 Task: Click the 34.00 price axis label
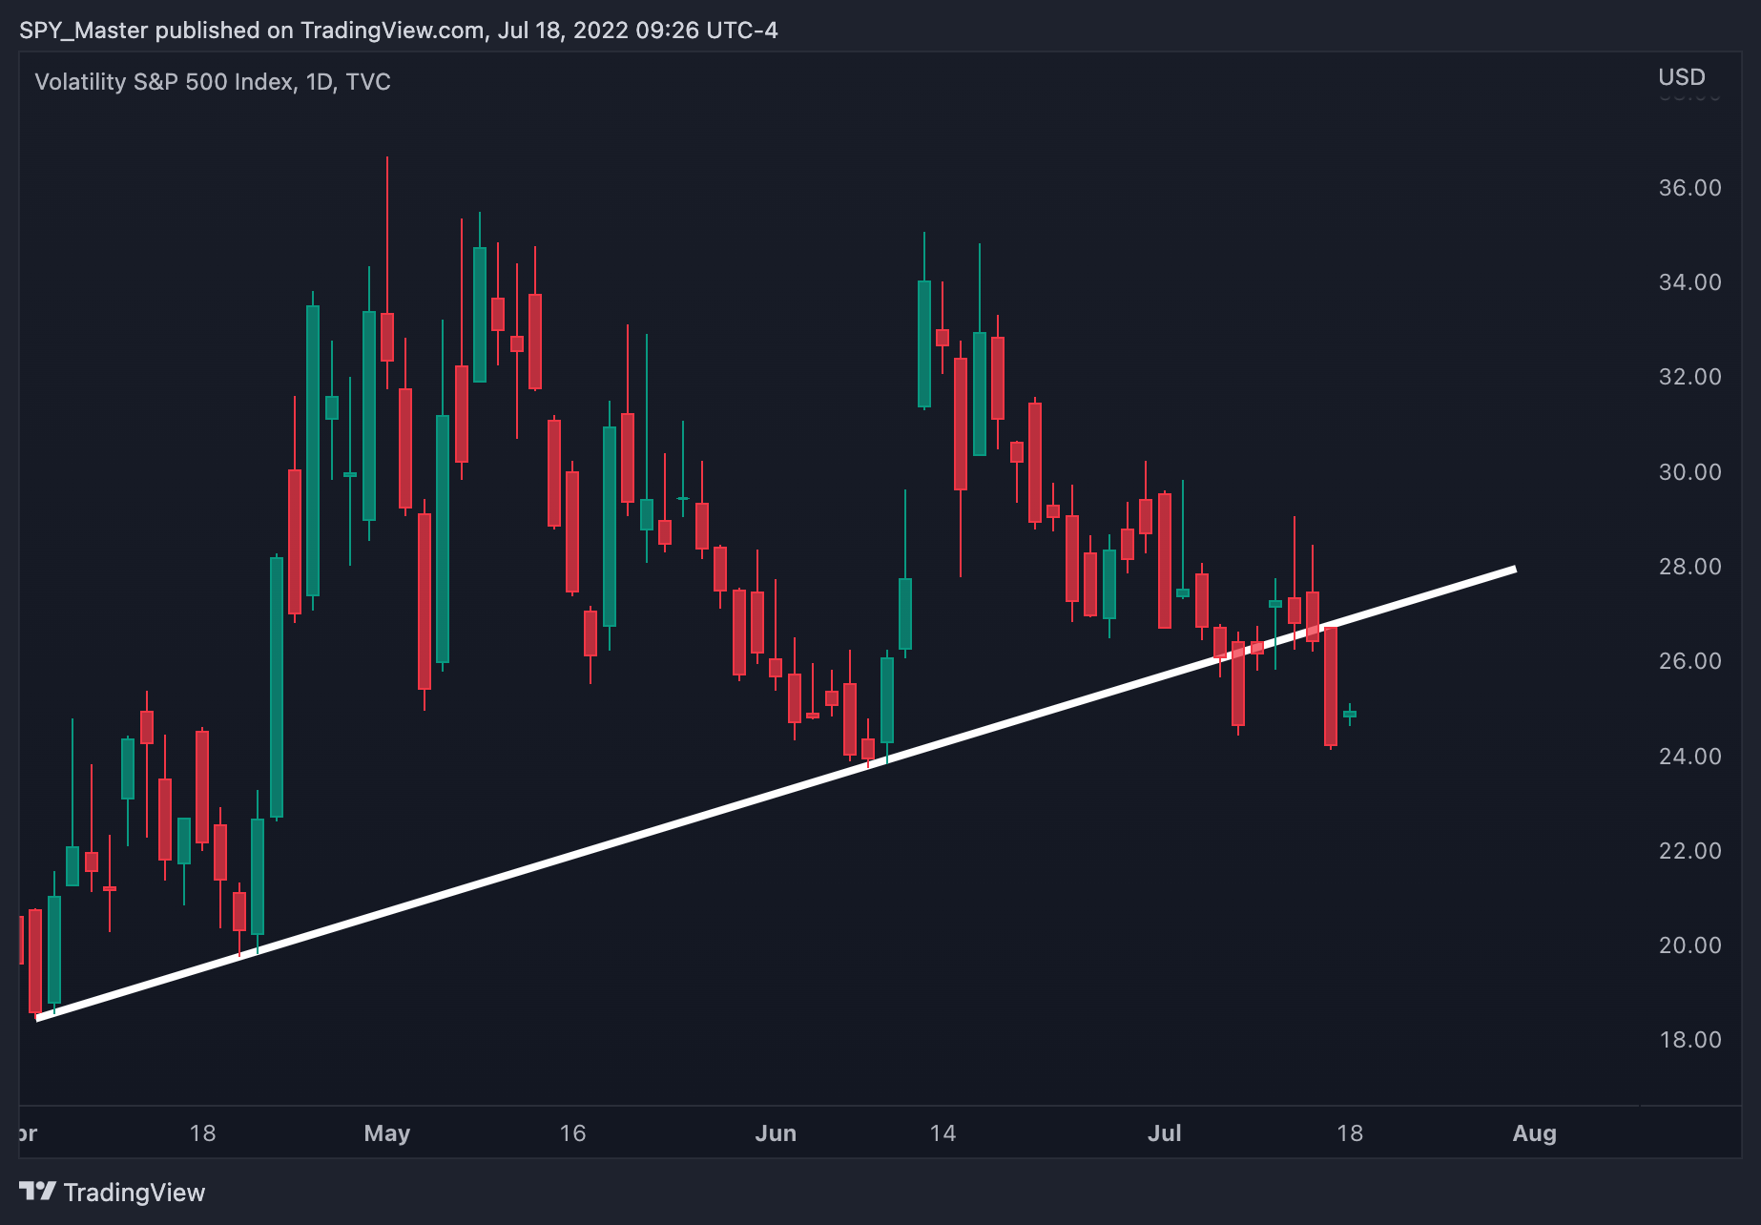click(x=1689, y=282)
